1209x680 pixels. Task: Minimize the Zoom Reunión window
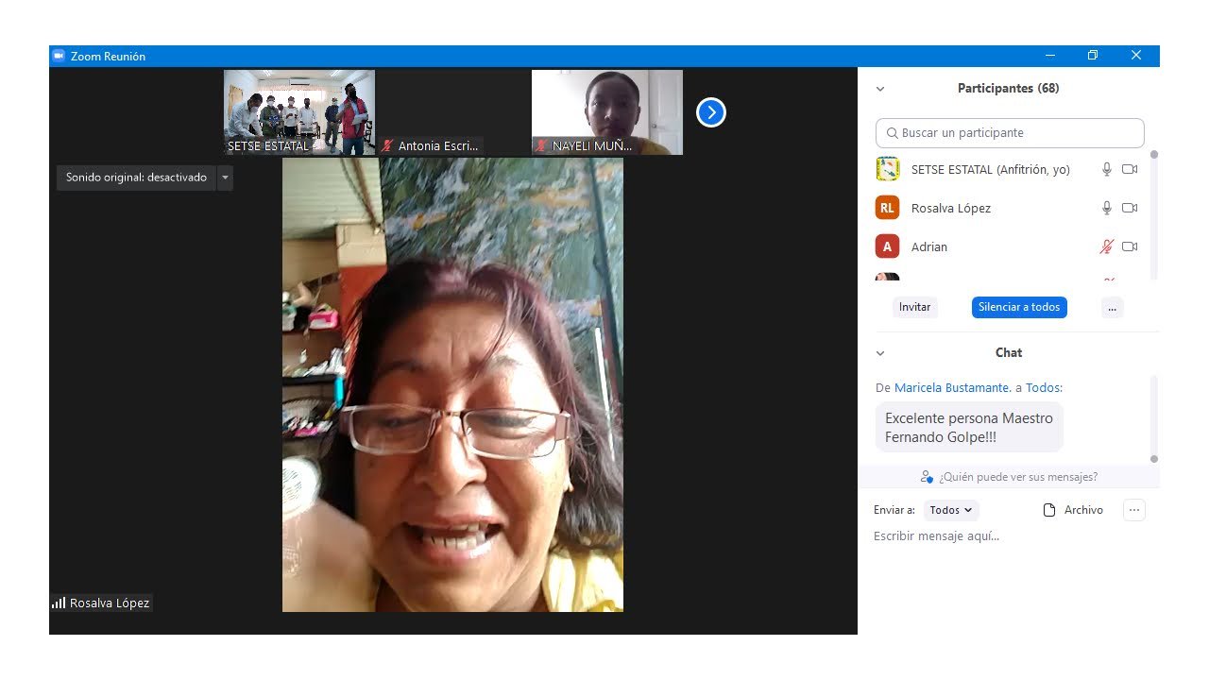point(1049,56)
